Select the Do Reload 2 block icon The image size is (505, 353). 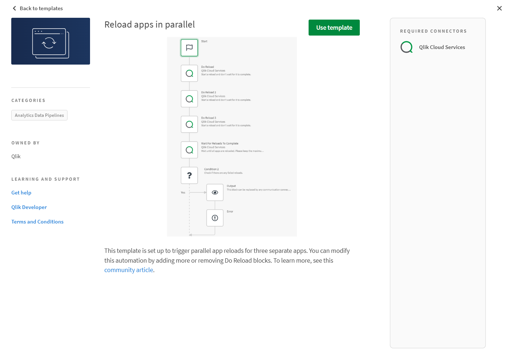189,99
